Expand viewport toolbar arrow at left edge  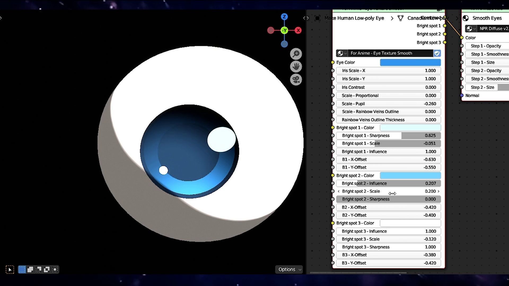coord(1,18)
